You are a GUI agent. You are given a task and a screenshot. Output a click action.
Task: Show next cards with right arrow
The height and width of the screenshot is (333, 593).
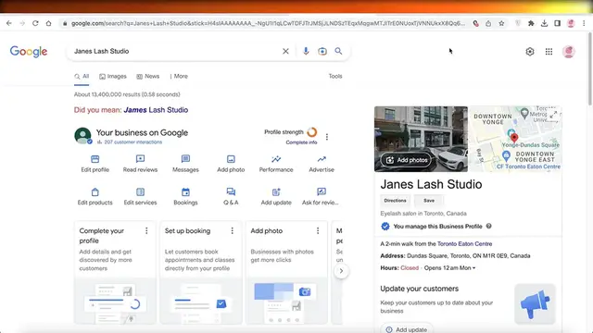pyautogui.click(x=341, y=271)
